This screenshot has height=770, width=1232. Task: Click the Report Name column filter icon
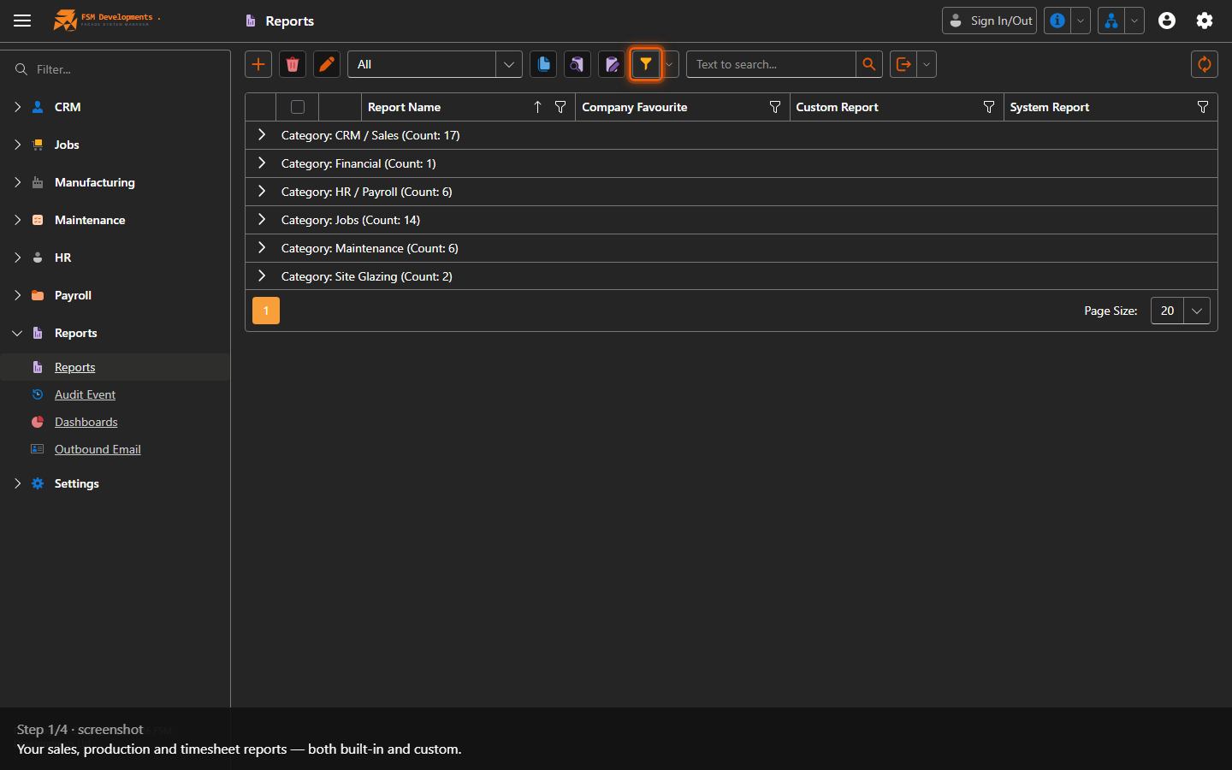point(560,107)
